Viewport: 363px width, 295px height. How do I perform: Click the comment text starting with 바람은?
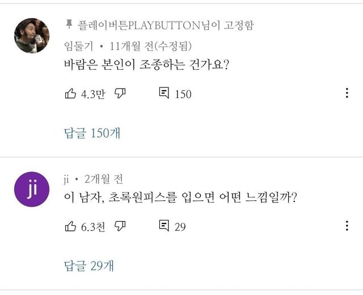coord(146,65)
